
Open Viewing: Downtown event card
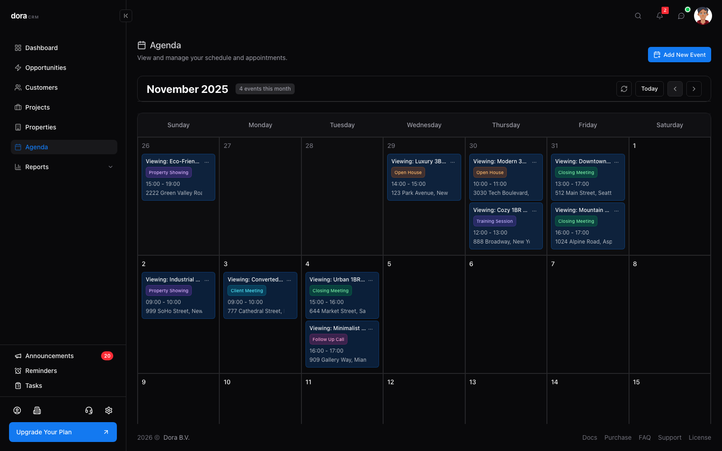(588, 177)
